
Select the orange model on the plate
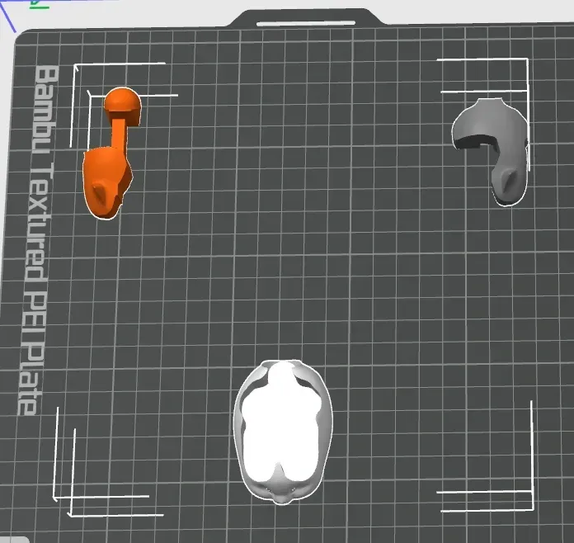pos(106,177)
